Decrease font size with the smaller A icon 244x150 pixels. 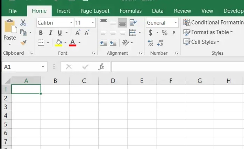(x=87, y=33)
